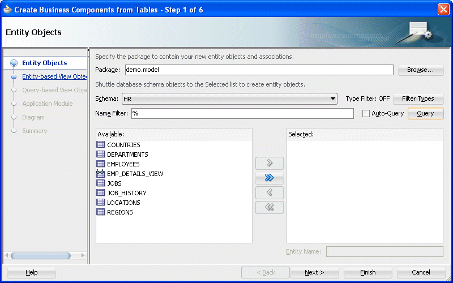The height and width of the screenshot is (283, 453).
Task: Open the Filter Types dialog
Action: 418,98
